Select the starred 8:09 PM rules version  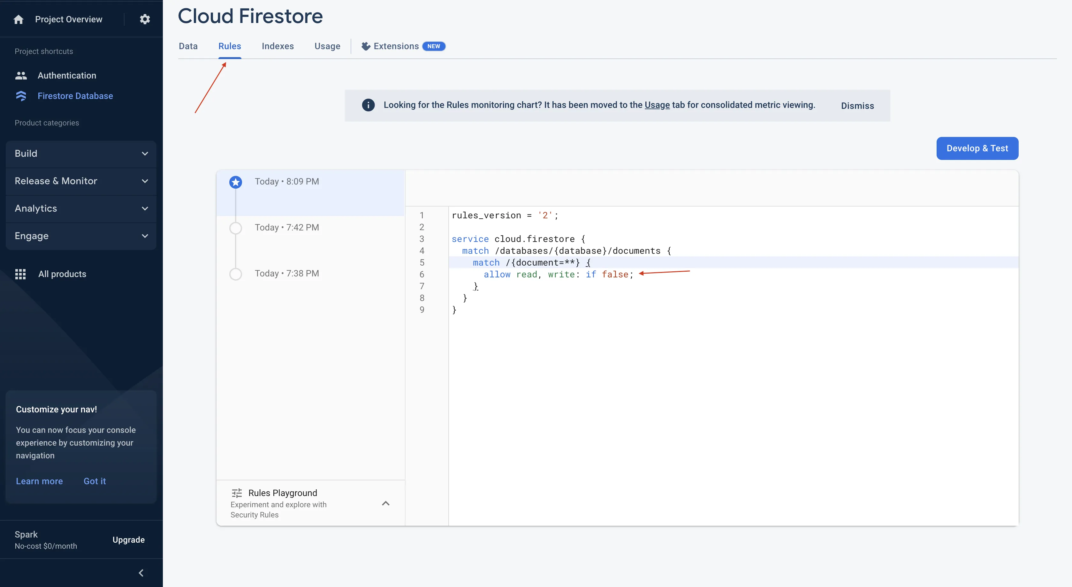tap(236, 182)
